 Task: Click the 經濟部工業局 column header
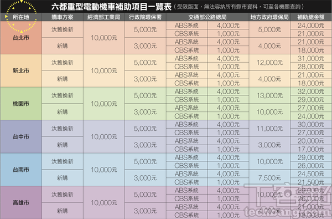[104, 17]
